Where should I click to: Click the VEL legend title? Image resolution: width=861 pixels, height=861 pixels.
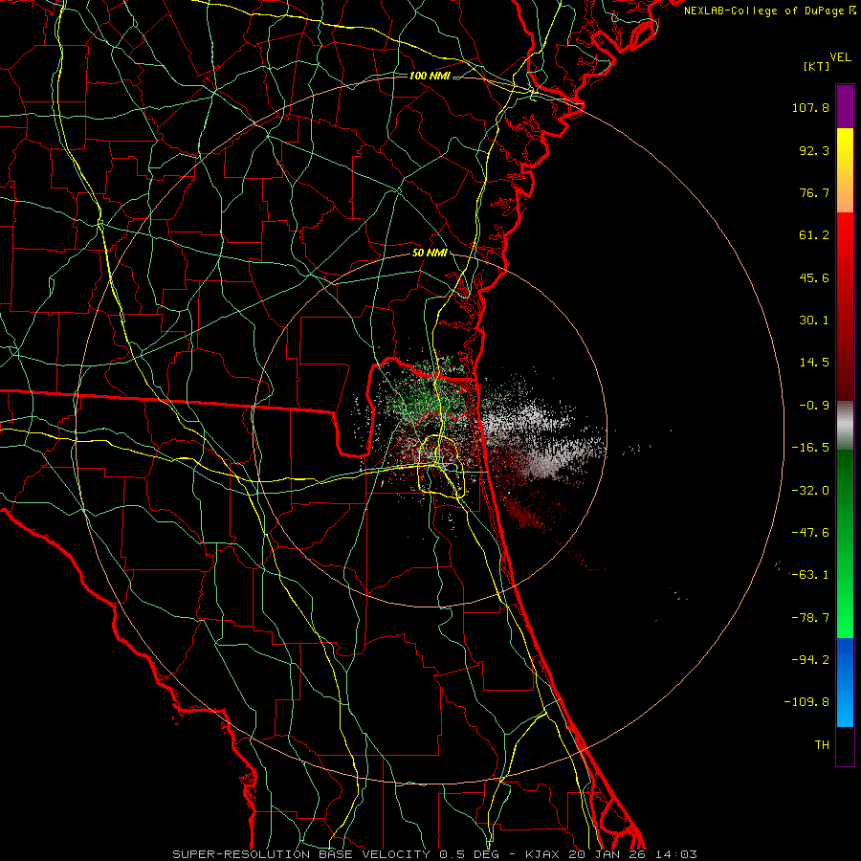(x=841, y=57)
